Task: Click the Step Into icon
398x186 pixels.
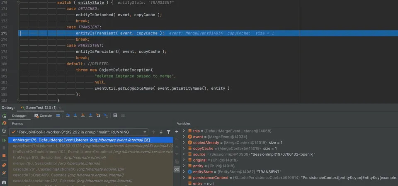Action: tap(75, 115)
